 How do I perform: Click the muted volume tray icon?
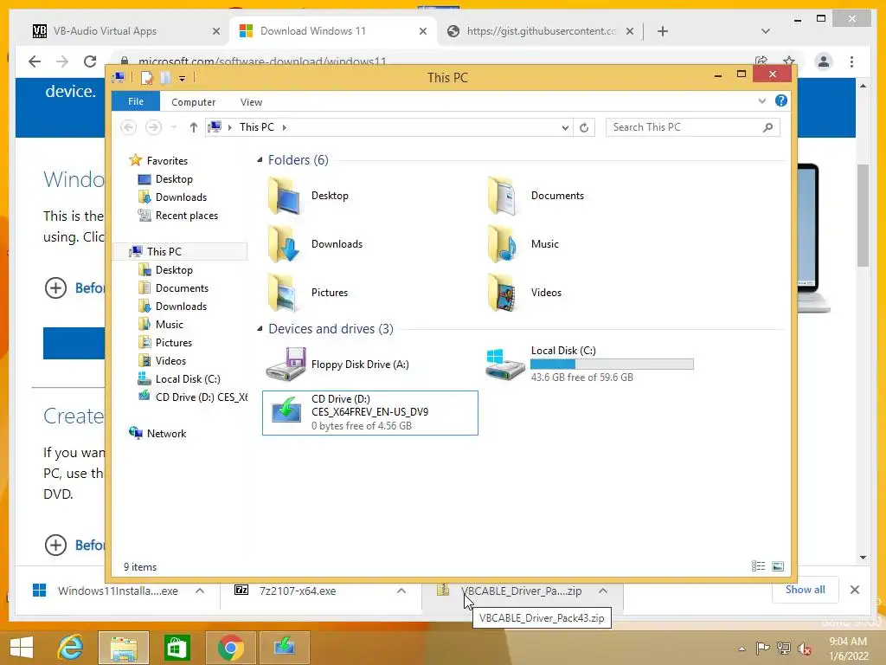[804, 649]
